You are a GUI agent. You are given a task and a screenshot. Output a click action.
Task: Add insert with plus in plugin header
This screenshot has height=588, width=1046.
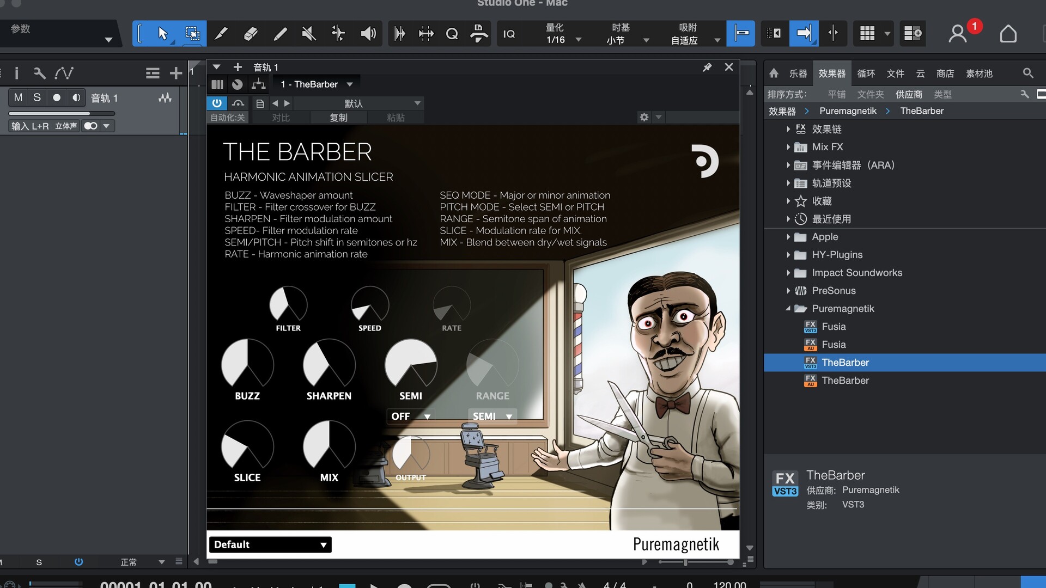click(238, 67)
